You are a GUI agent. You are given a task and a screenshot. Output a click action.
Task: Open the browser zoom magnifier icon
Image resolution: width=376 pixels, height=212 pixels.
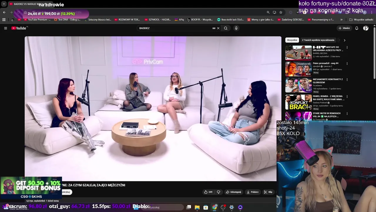[268, 12]
